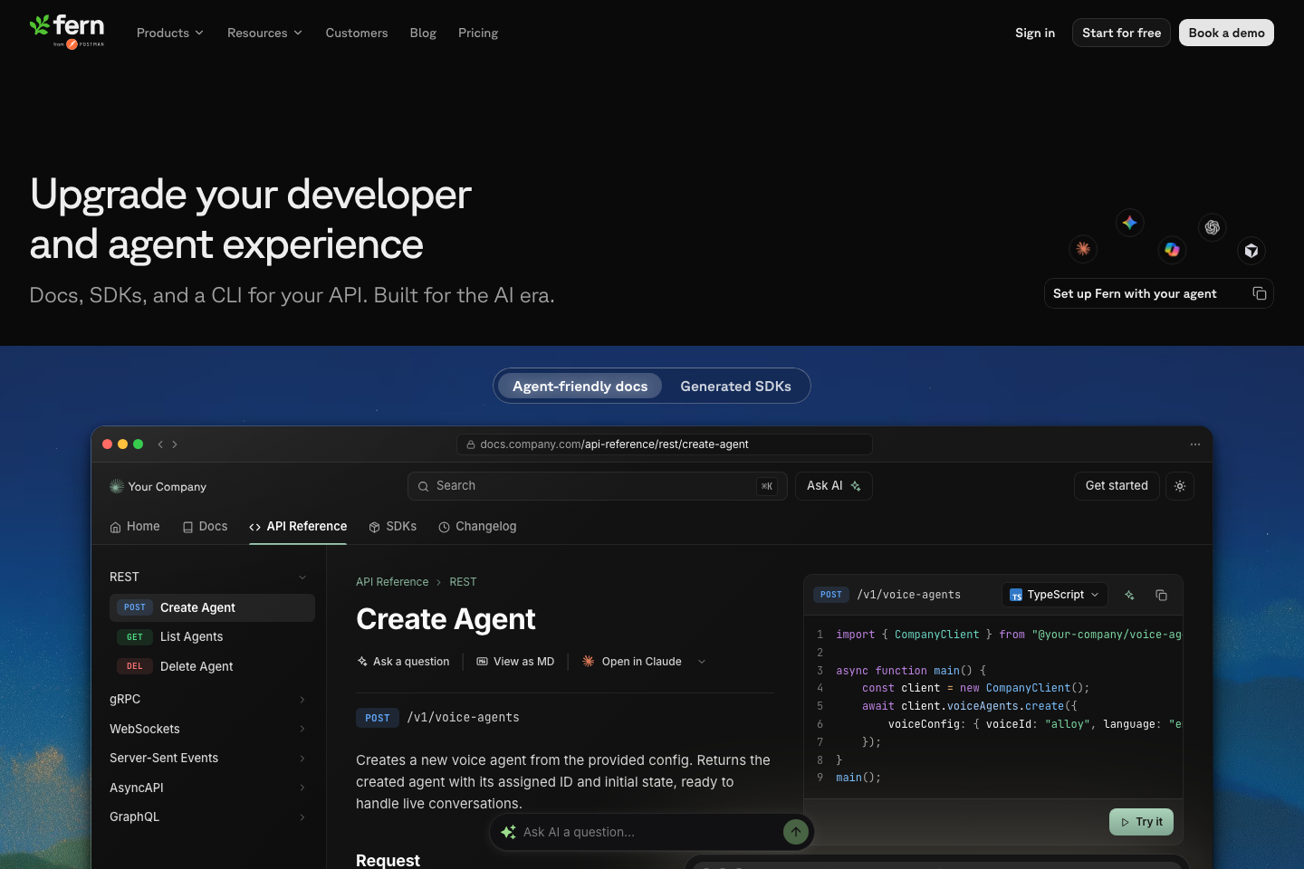This screenshot has width=1304, height=869.
Task: Click the Ask AI a question field
Action: pos(650,832)
